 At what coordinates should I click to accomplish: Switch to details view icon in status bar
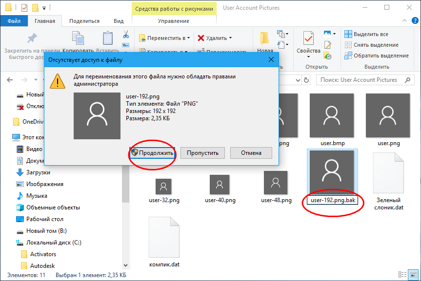[x=402, y=275]
